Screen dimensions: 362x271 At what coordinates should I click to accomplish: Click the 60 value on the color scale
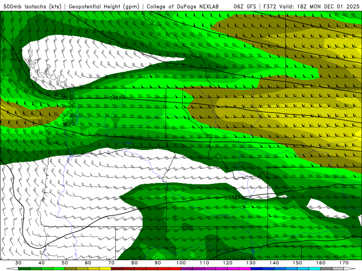[x=88, y=263]
